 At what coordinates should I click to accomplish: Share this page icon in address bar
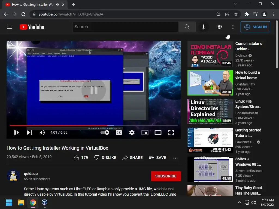(227, 14)
